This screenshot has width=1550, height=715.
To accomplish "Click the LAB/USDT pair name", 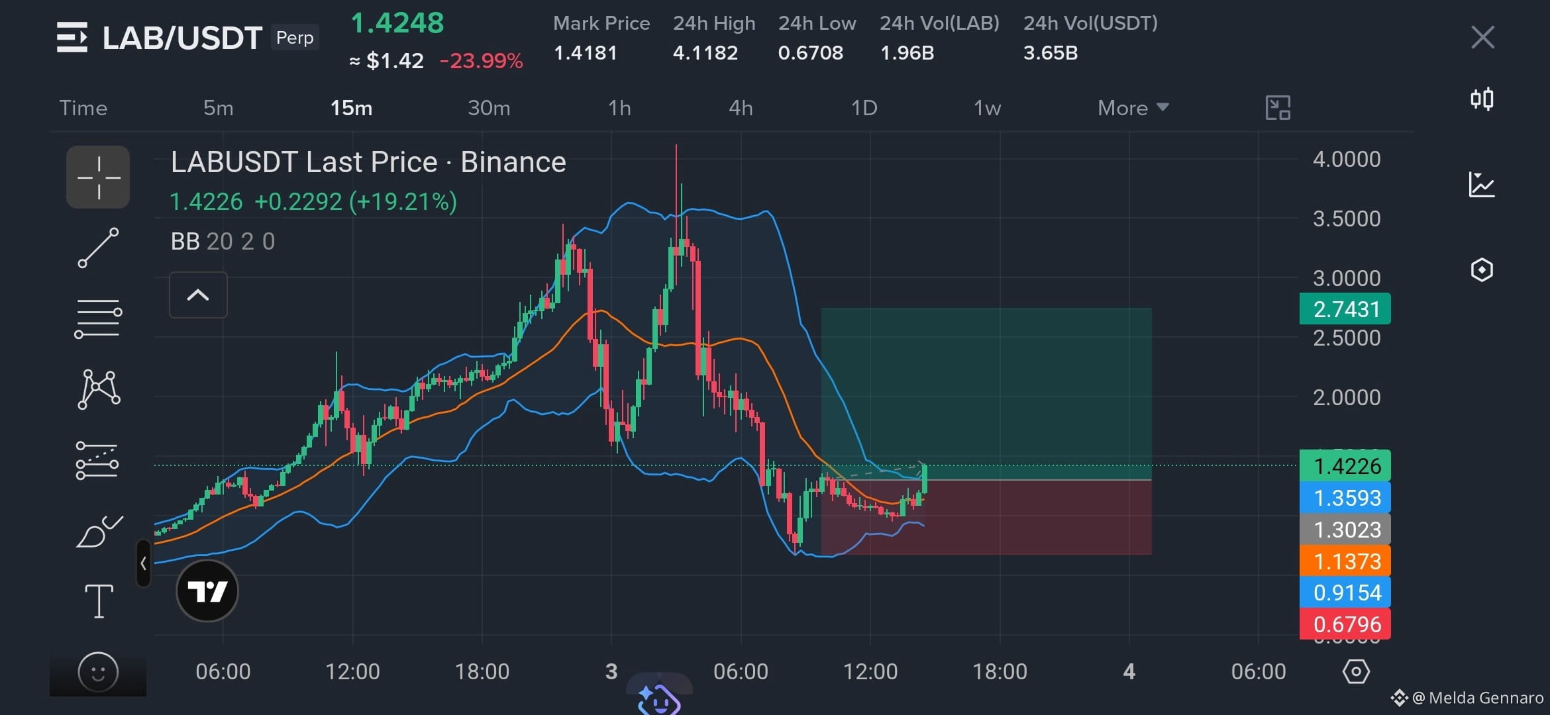I will coord(182,38).
